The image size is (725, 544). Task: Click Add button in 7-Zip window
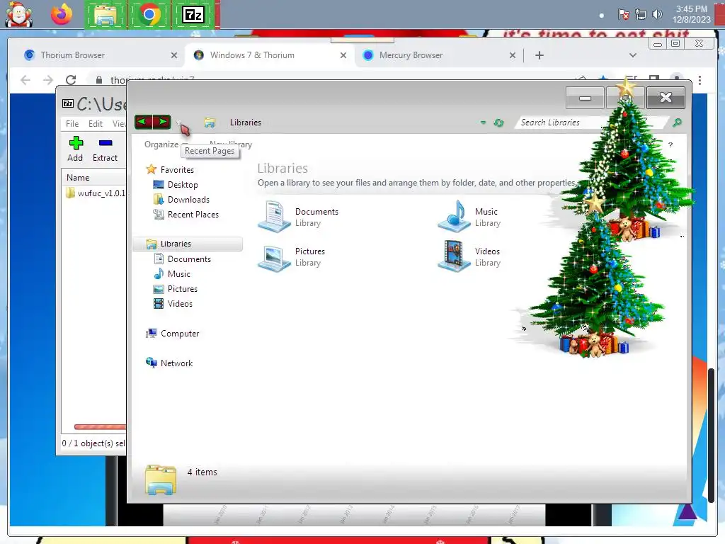click(75, 149)
